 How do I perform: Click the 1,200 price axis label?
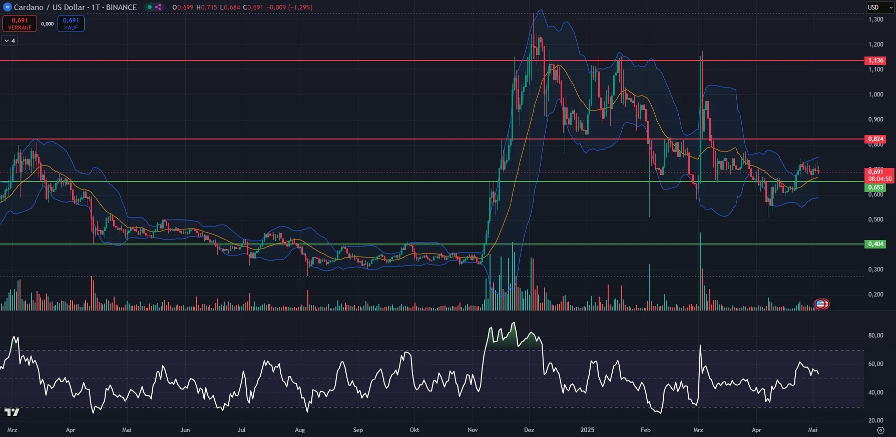(875, 44)
